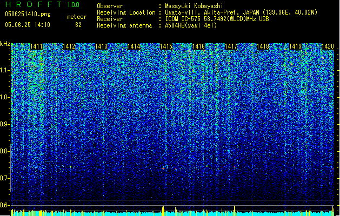Click the 1413 time marker
Viewport: 340px width, 216px height.
(x=101, y=46)
